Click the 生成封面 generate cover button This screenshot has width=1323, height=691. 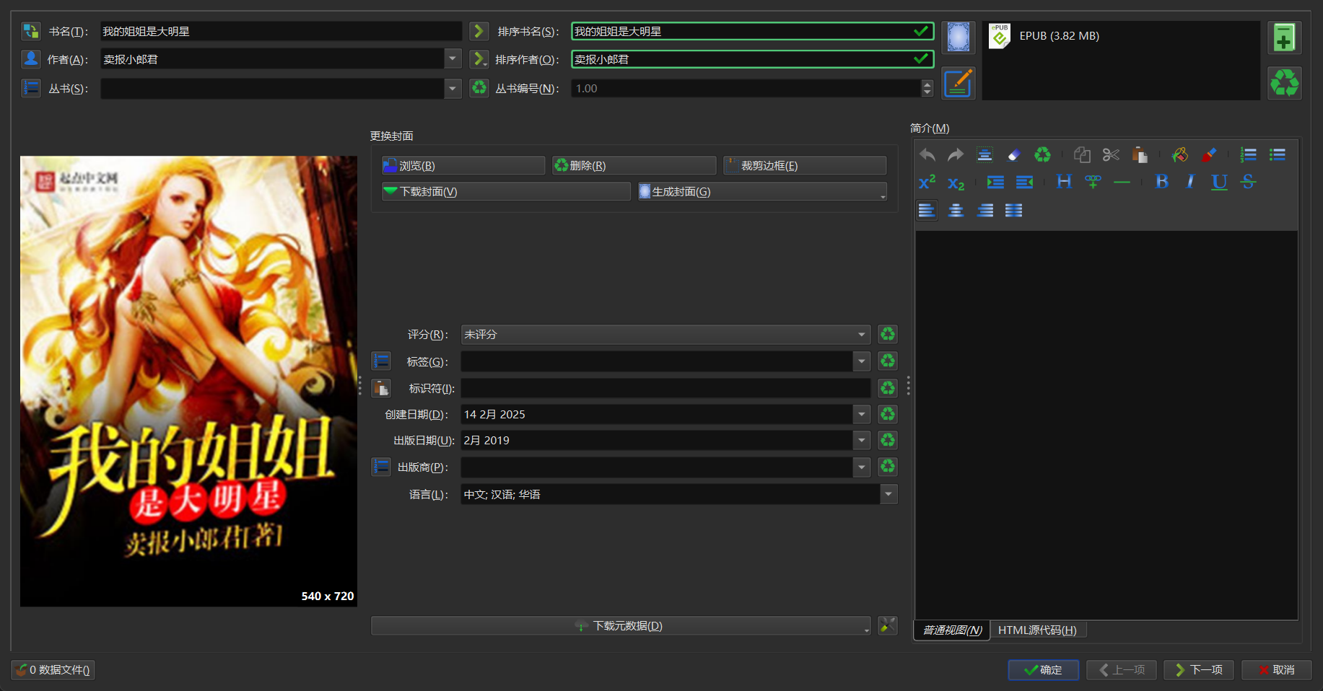(762, 191)
